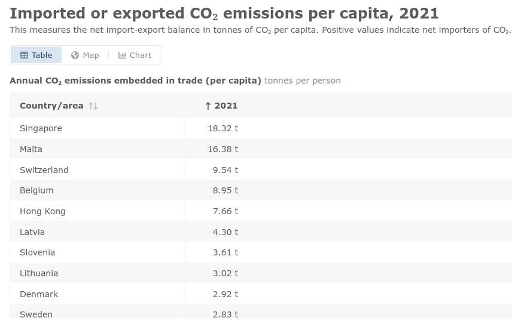The height and width of the screenshot is (324, 512).
Task: Select Lithuania in the table
Action: click(39, 273)
